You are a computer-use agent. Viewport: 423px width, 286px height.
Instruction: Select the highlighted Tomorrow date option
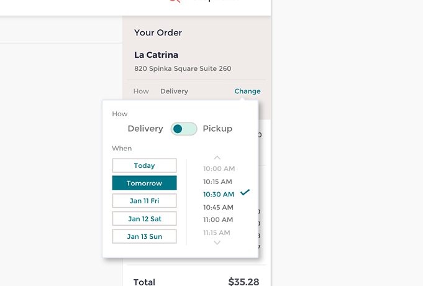click(x=144, y=183)
